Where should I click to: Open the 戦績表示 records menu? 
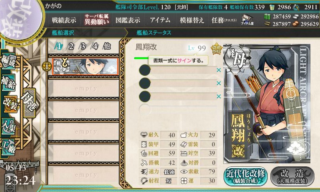tap(64, 20)
